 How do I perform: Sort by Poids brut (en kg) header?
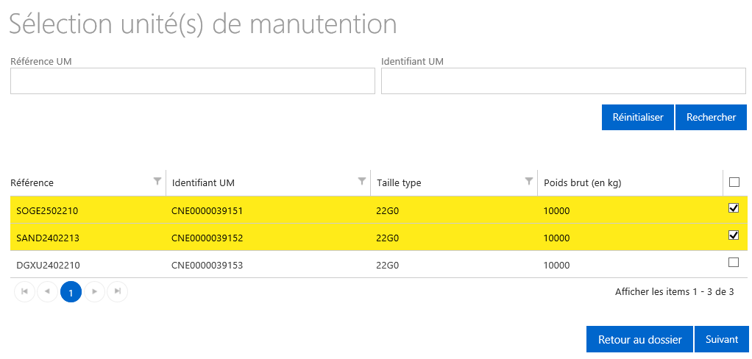coord(583,182)
